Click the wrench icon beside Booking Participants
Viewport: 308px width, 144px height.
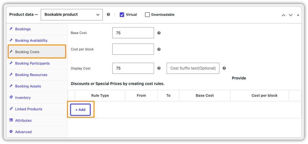click(x=11, y=63)
